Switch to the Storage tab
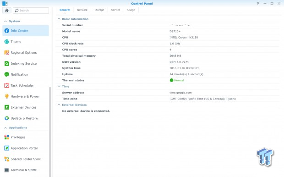Viewport: 284px width, 177px height. click(99, 10)
